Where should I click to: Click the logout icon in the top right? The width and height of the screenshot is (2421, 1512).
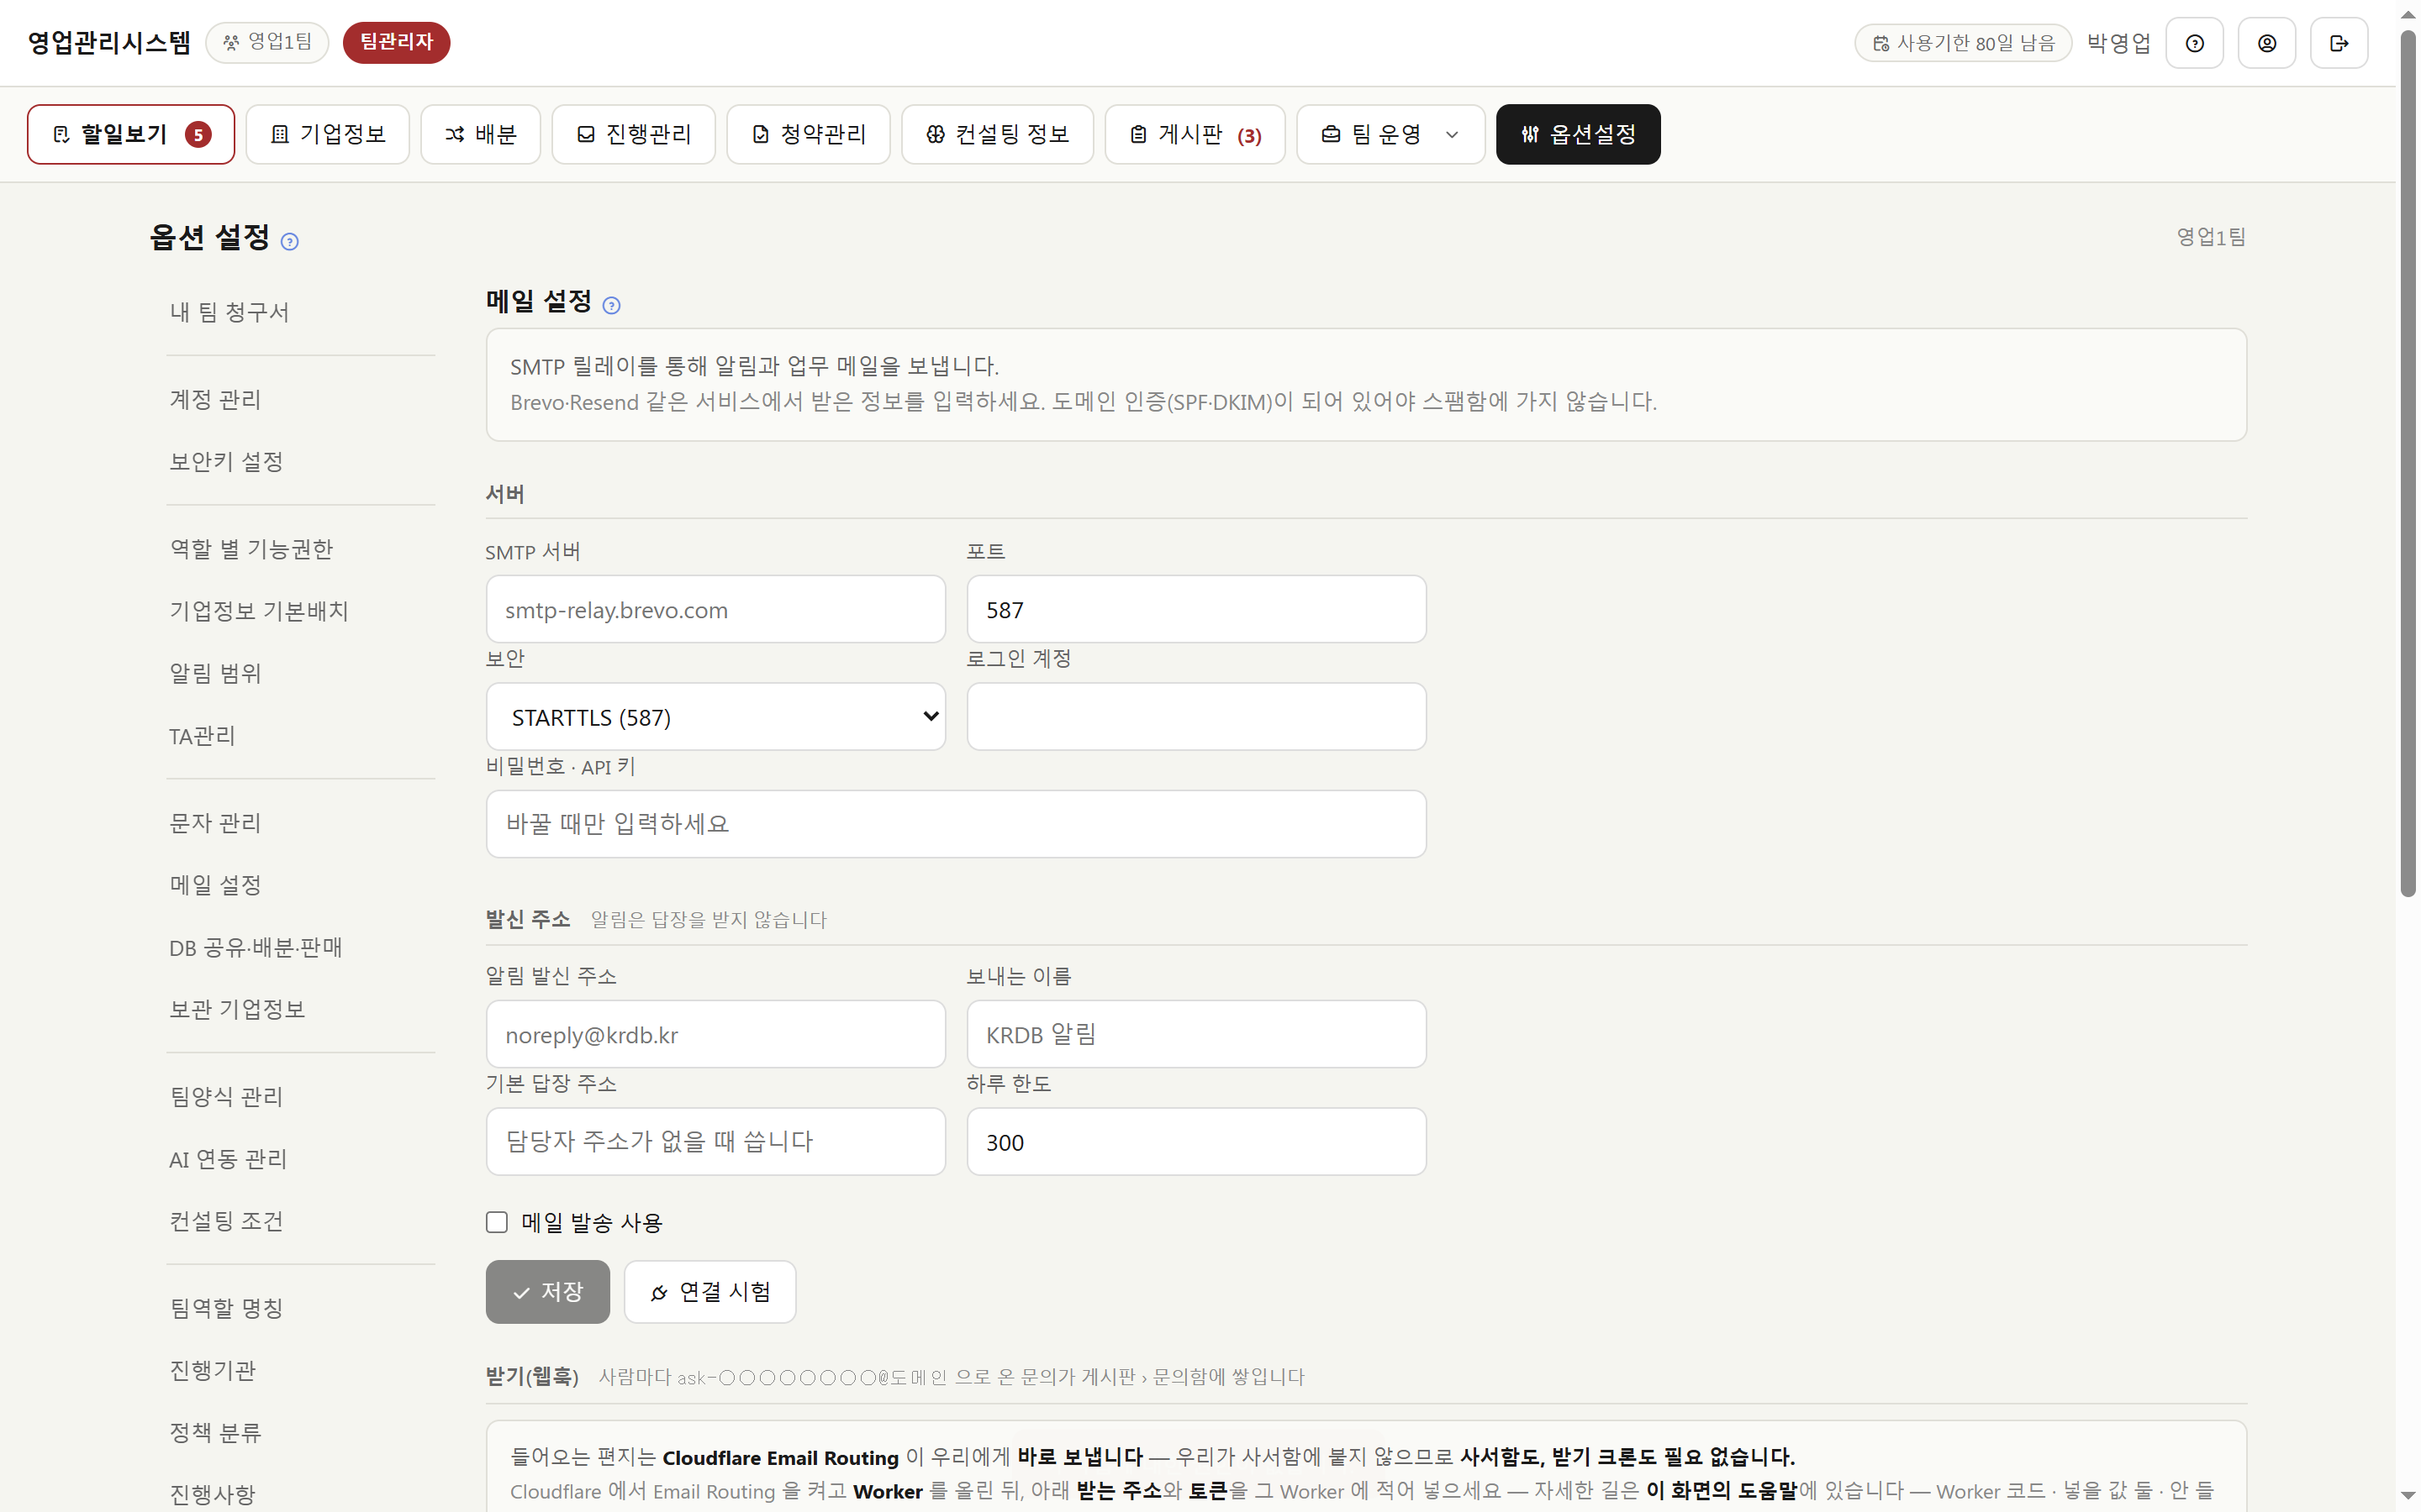click(x=2338, y=43)
